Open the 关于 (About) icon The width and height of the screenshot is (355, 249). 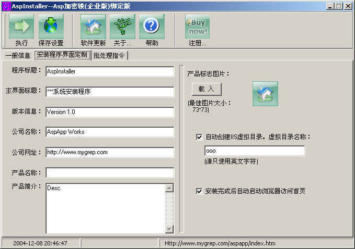click(x=122, y=27)
